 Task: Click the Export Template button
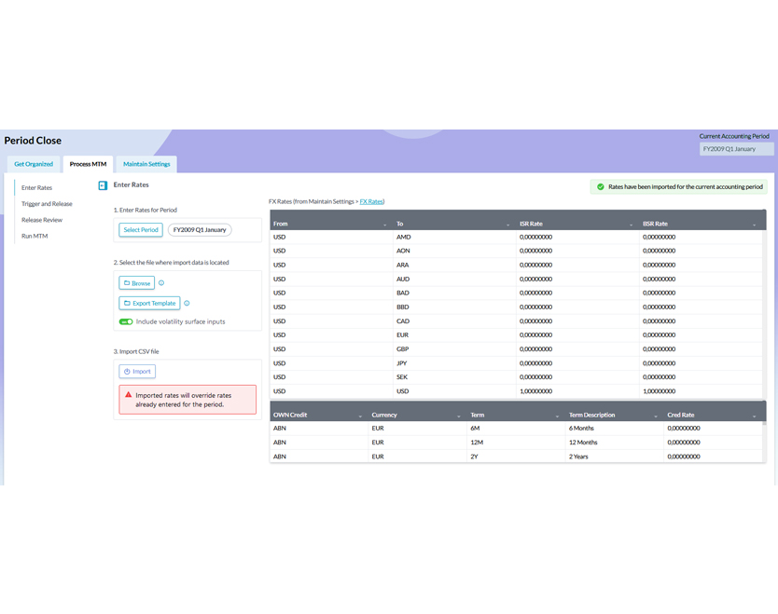[x=149, y=304]
